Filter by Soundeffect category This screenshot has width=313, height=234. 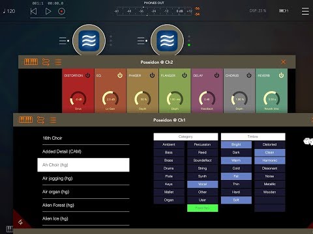(202, 161)
